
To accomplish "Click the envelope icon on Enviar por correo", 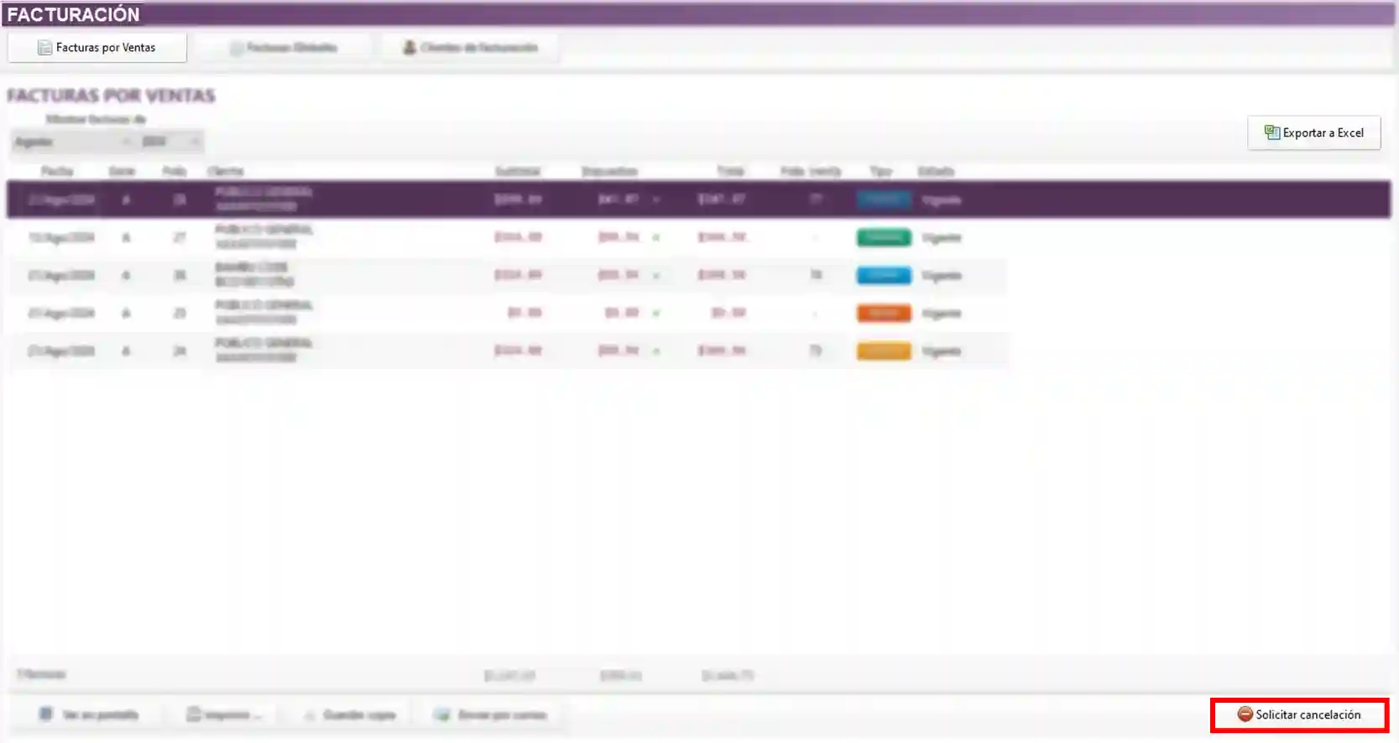I will pyautogui.click(x=441, y=715).
